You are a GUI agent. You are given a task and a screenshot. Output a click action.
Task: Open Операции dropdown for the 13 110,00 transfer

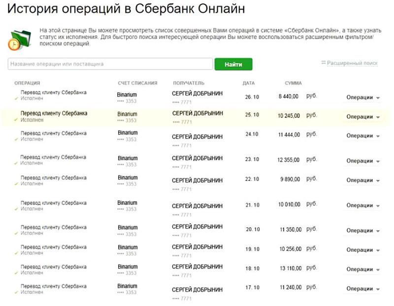tap(362, 270)
